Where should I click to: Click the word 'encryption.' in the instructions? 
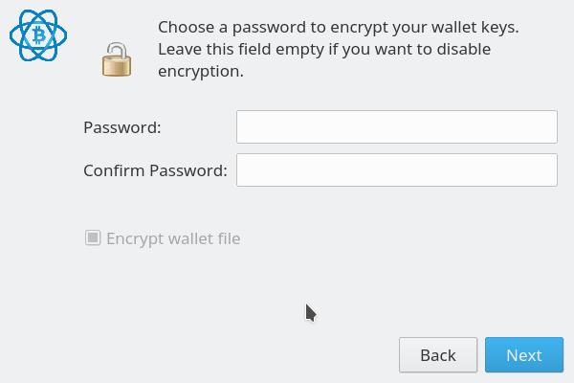point(201,71)
